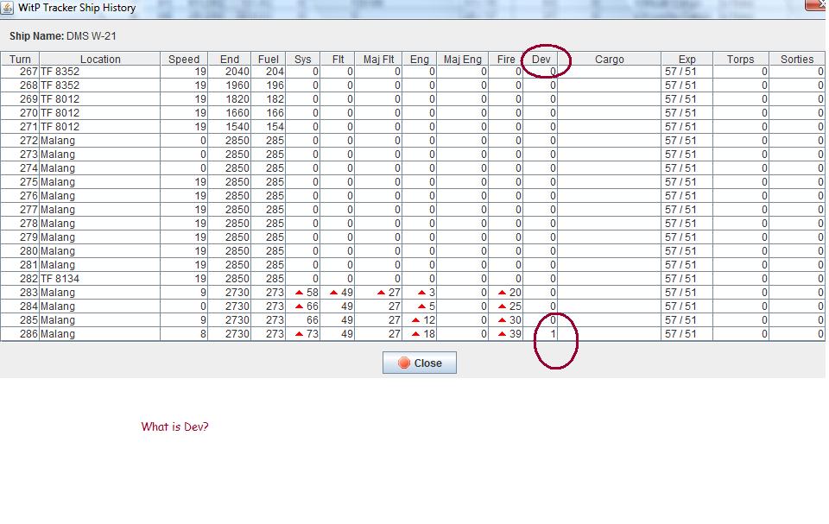Select Speed value 8 in turn 286
829x524 pixels.
pyautogui.click(x=184, y=333)
